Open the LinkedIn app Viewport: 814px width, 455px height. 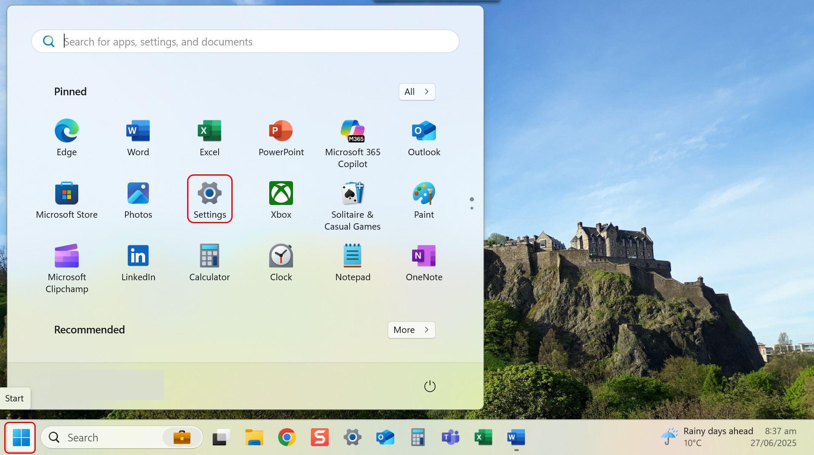tap(138, 263)
